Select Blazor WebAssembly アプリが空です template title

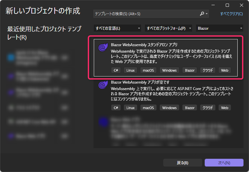coord(140,82)
